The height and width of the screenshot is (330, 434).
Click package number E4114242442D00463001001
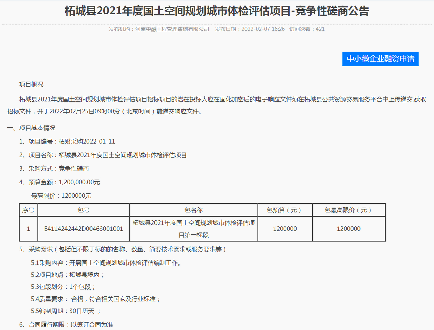[84, 229]
